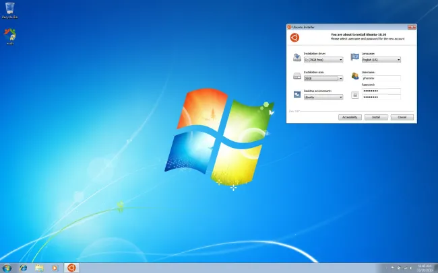Screen dimensions: 438x273
Task: Click the installation size disk icon
Action: click(x=297, y=76)
